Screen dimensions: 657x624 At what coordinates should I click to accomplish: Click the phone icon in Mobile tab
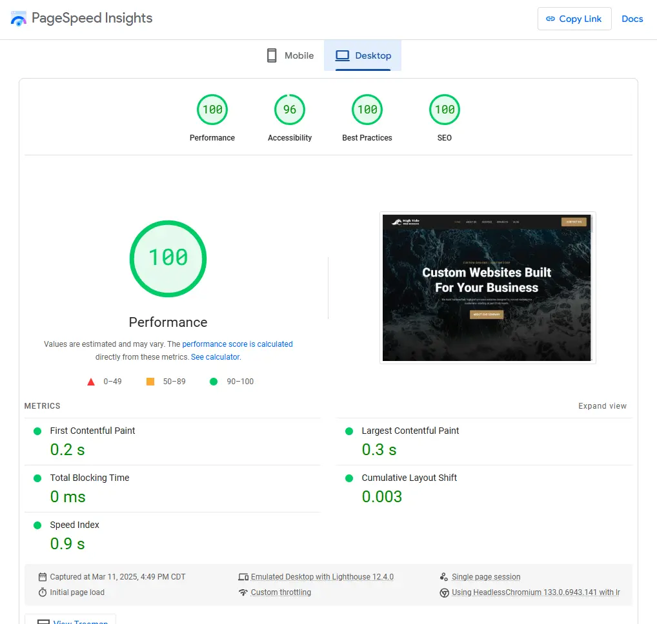tap(272, 55)
